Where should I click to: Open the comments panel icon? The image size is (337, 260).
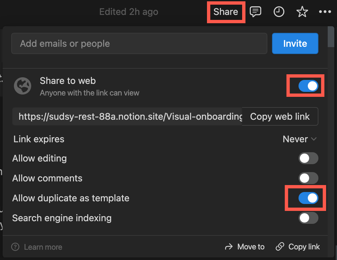(256, 12)
